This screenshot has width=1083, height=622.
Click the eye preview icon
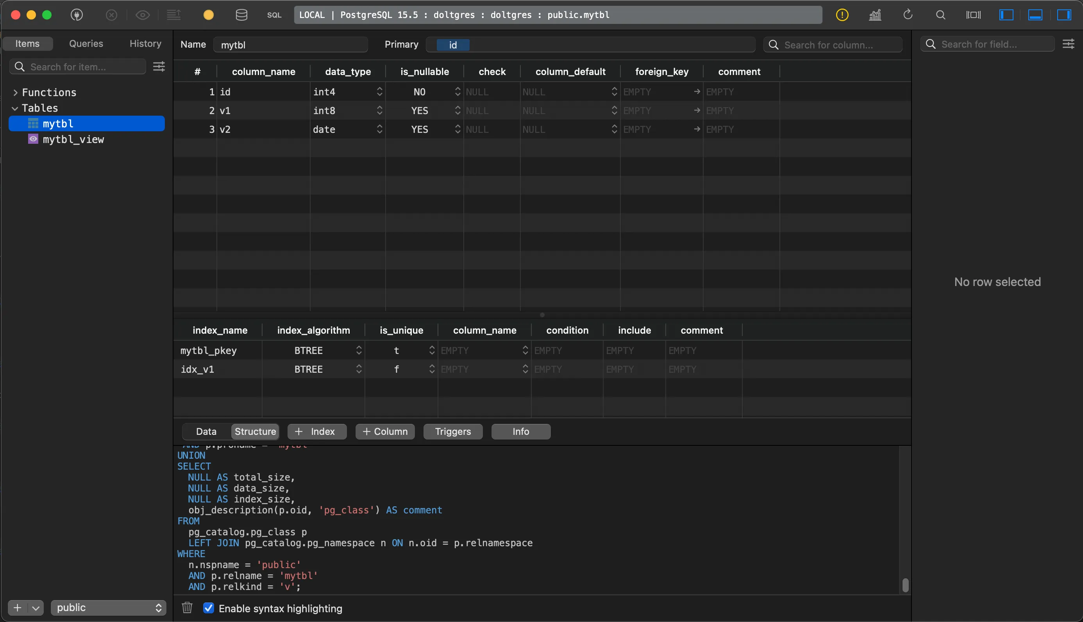[x=143, y=15]
